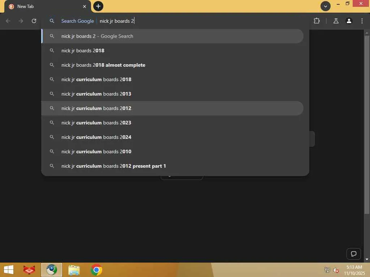Open the profile account icon
This screenshot has height=277, width=370.
[x=349, y=21]
